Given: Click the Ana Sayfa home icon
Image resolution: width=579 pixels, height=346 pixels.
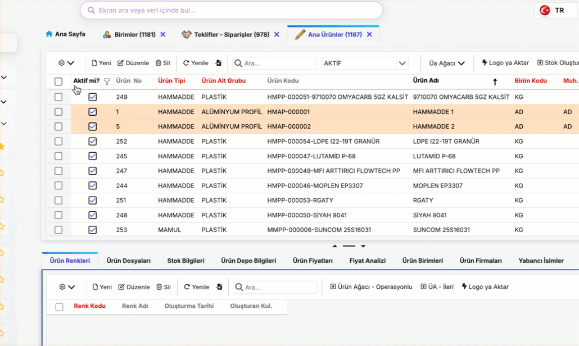Looking at the screenshot, I should tap(49, 34).
